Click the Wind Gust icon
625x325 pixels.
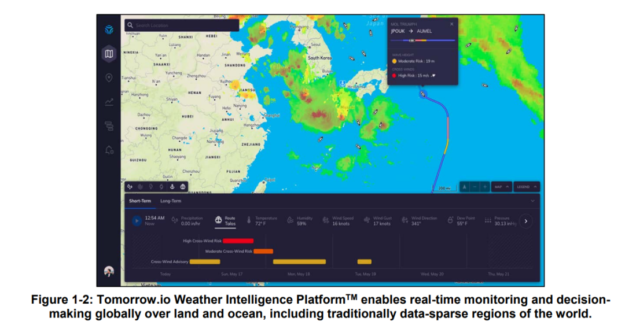366,220
